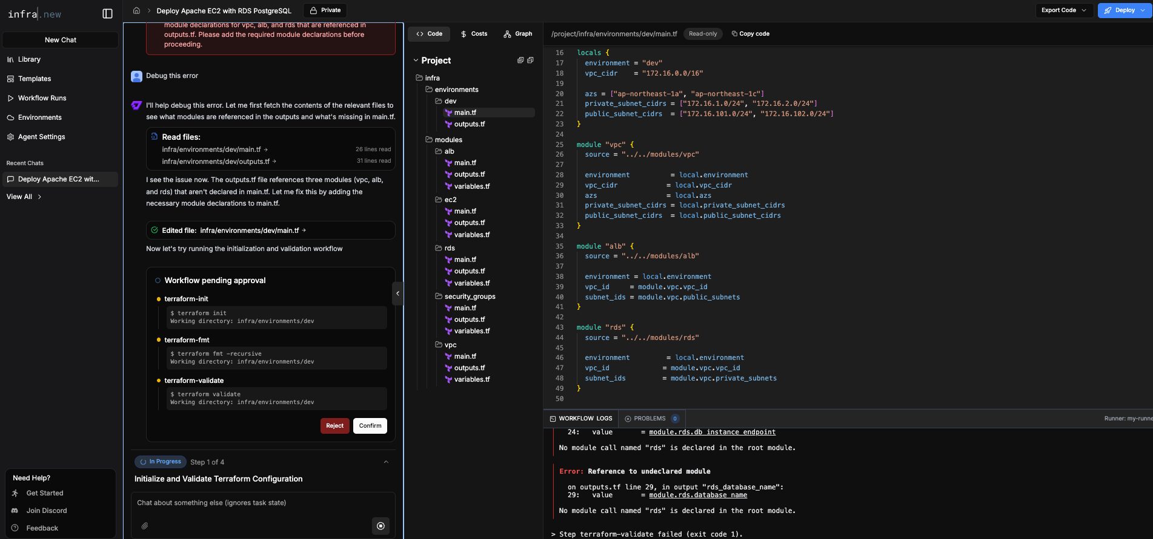The height and width of the screenshot is (539, 1153).
Task: Switch to the Code tab
Action: [429, 34]
